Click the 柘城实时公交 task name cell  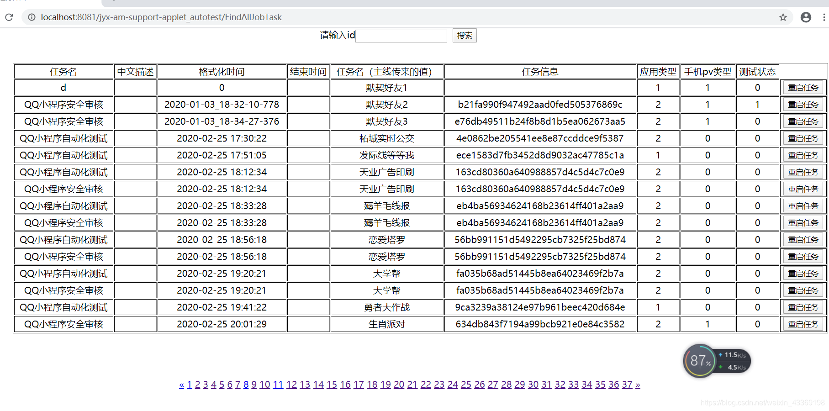click(387, 138)
